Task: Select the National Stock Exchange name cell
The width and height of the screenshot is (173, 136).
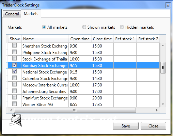Action: (45, 72)
